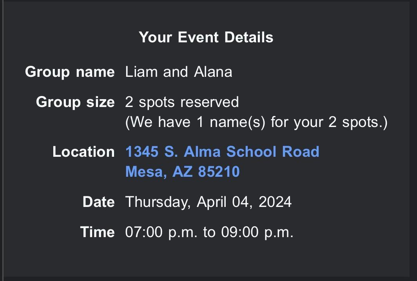Click the 2 spots reserved text

coord(182,102)
